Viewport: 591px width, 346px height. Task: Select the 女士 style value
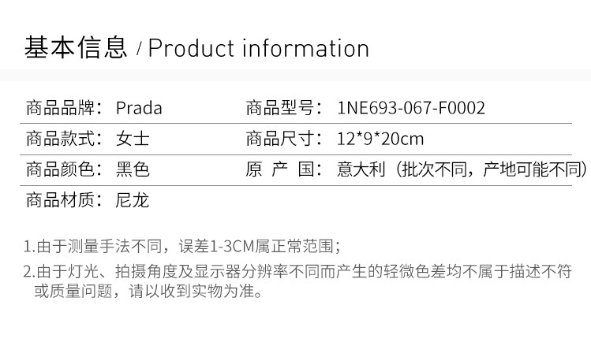click(133, 139)
